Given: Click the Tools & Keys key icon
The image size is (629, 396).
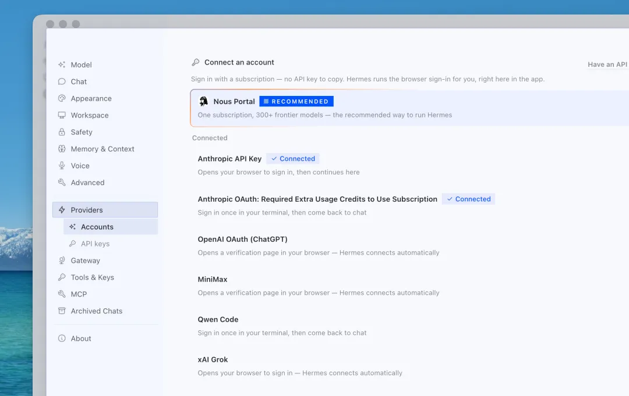Looking at the screenshot, I should pos(62,277).
